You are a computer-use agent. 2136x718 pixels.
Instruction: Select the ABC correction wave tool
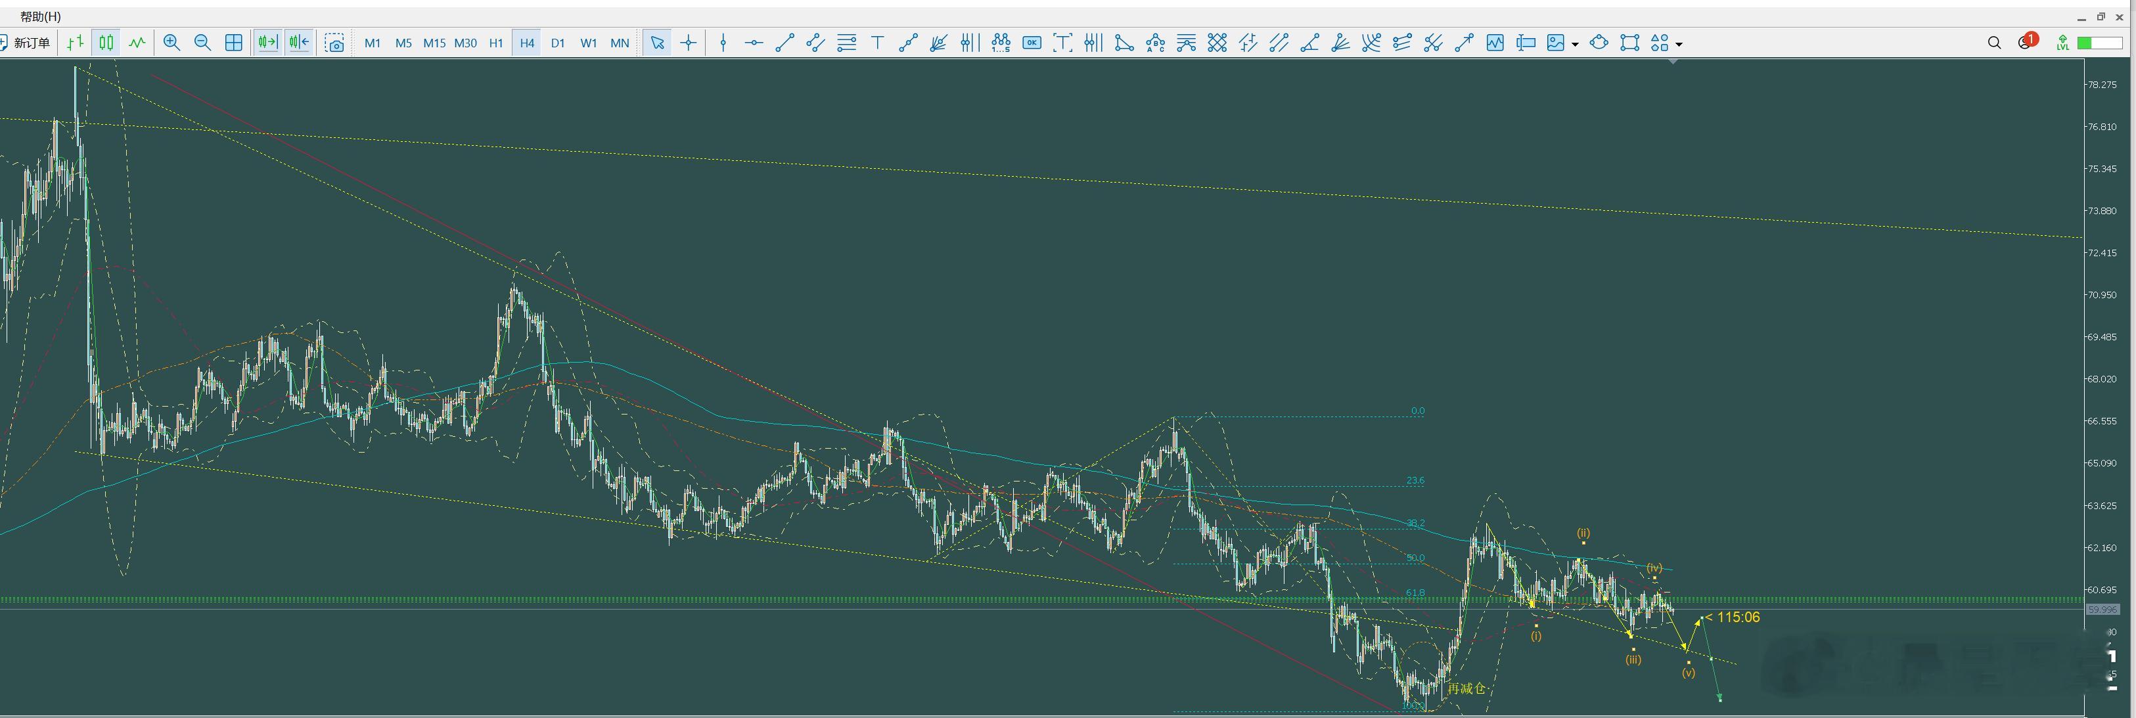coord(1155,43)
